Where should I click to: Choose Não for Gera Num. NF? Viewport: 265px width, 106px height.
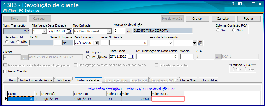coord(18,42)
